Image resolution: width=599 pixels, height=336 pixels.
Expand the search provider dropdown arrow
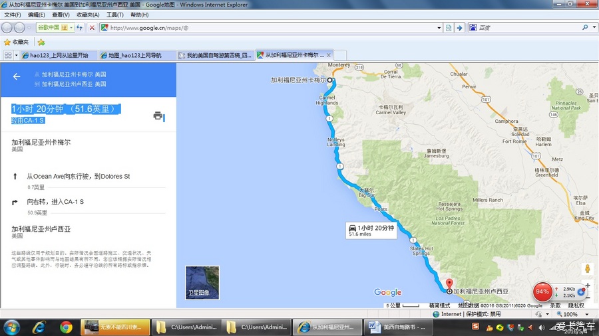click(594, 27)
